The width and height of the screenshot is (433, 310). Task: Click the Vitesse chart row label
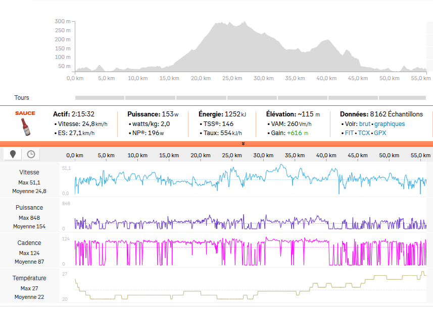(x=29, y=172)
